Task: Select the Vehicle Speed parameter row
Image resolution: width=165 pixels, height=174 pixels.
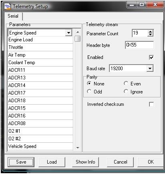Action: pyautogui.click(x=40, y=146)
